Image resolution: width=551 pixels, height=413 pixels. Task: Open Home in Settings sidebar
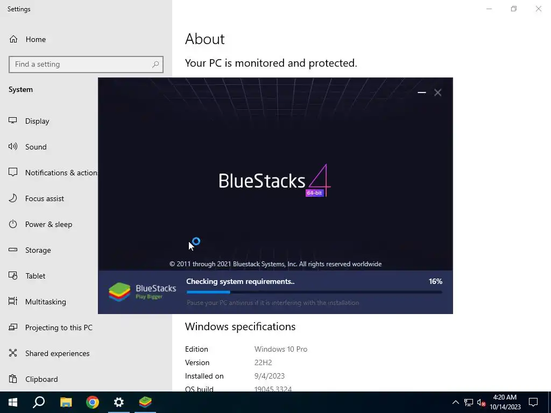click(86, 39)
